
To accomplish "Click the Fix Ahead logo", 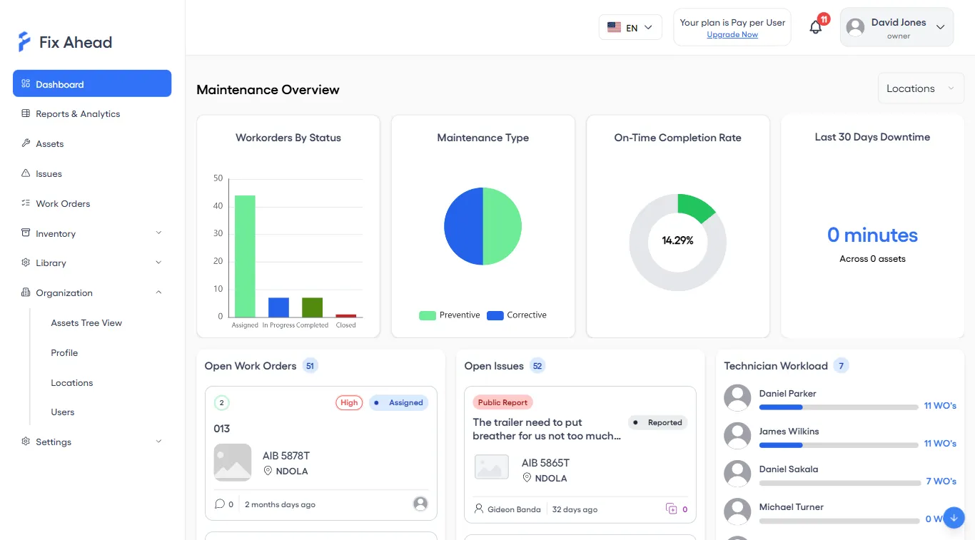I will (x=64, y=41).
